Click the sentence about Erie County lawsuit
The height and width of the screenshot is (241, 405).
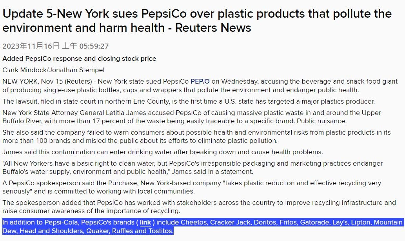pyautogui.click(x=189, y=101)
